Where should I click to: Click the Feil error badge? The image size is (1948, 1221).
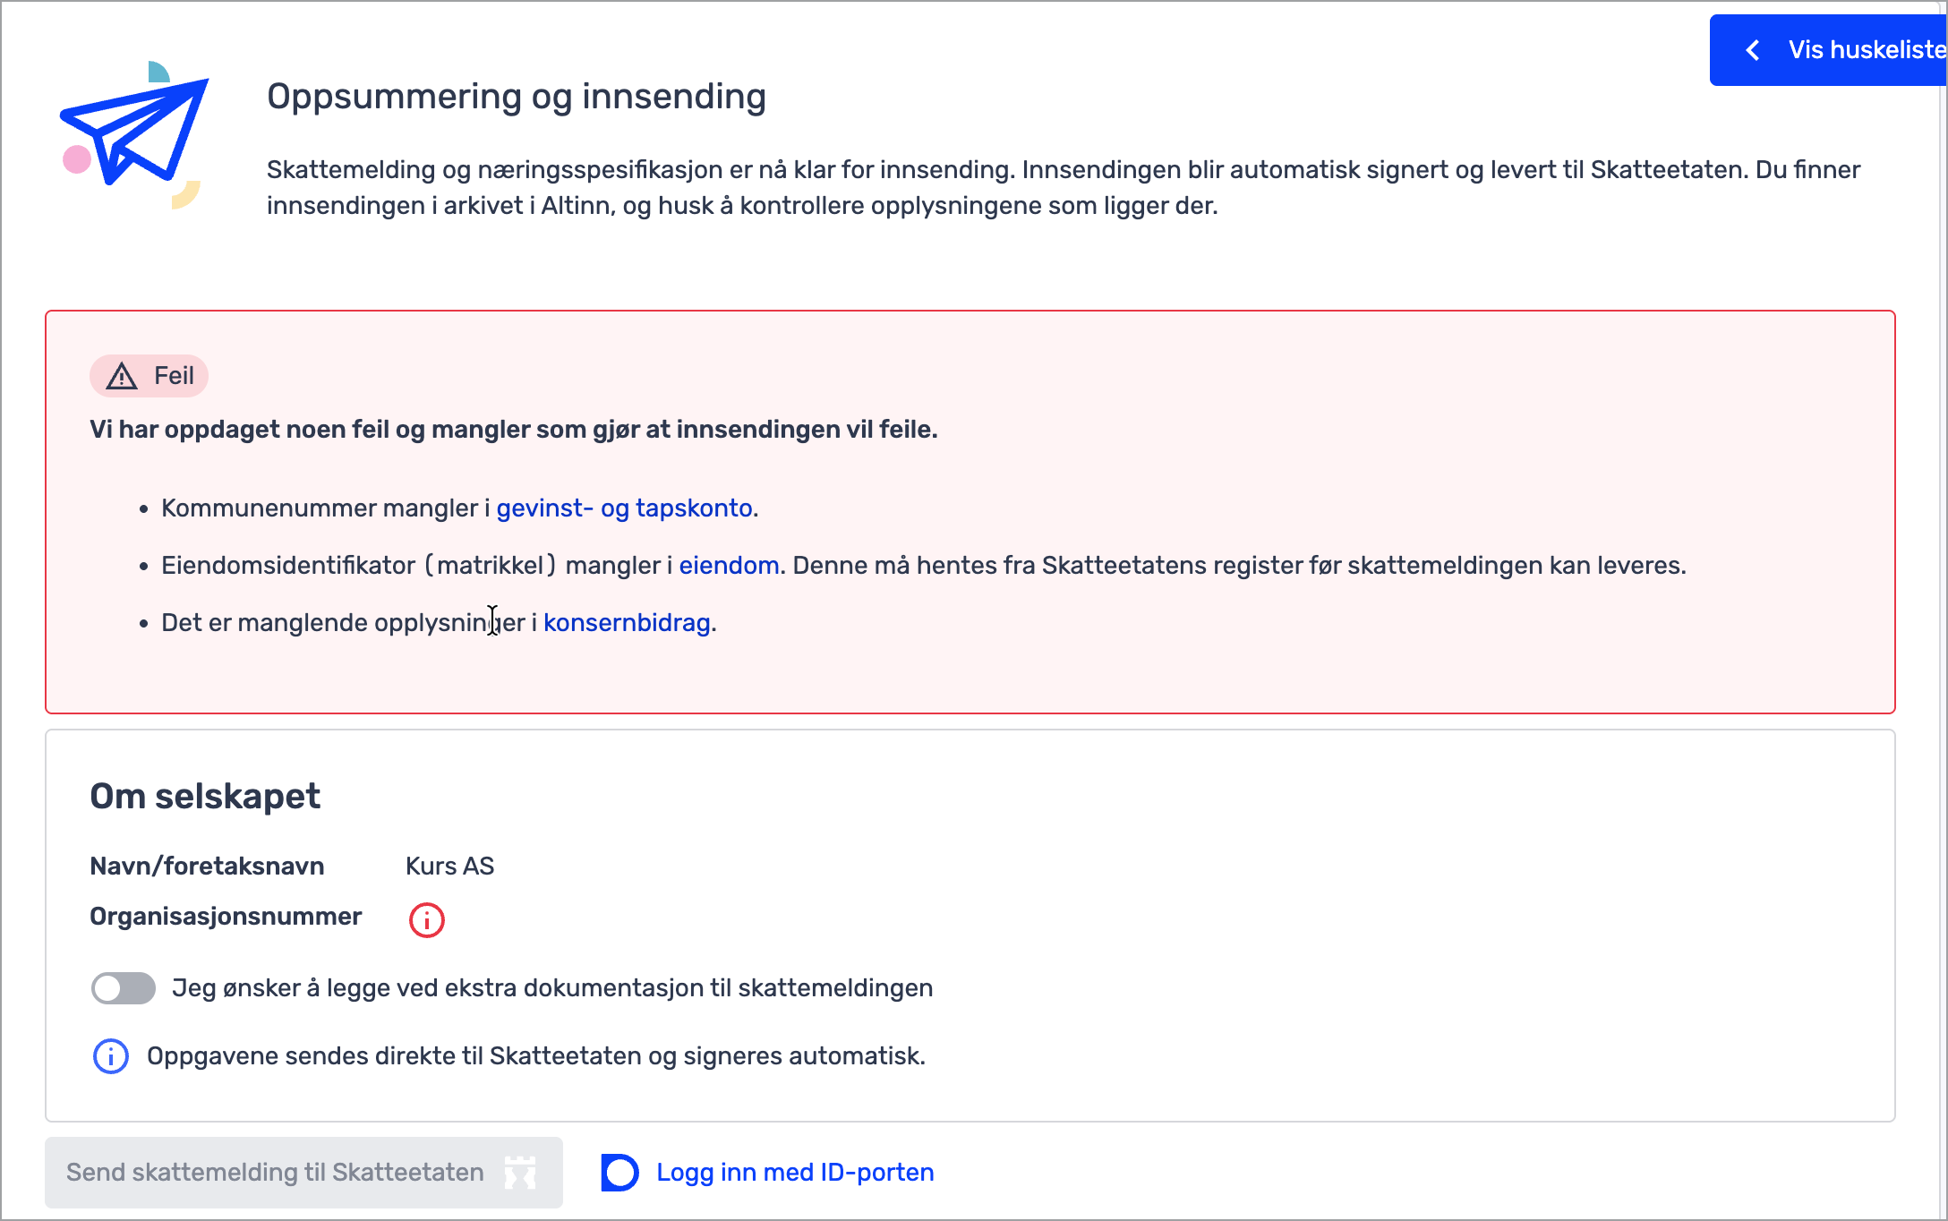pyautogui.click(x=150, y=376)
